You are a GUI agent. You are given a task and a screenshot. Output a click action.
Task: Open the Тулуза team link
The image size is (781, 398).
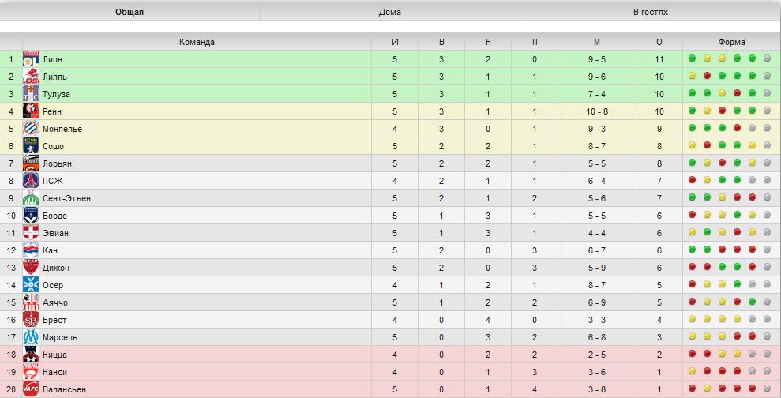[56, 94]
